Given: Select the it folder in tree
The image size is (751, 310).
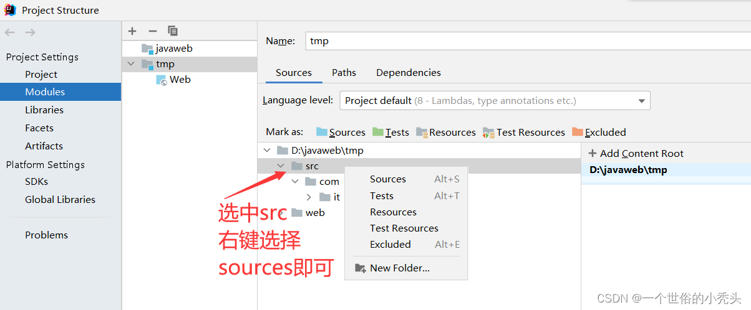Looking at the screenshot, I should pos(329,197).
